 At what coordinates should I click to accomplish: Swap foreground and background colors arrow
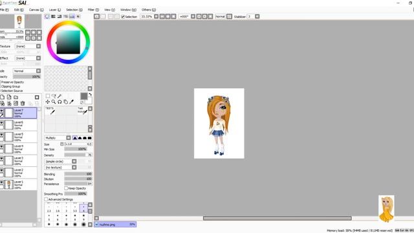pos(91,94)
